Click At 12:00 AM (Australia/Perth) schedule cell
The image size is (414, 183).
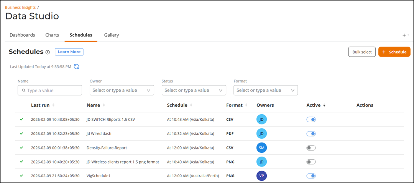pos(193,176)
